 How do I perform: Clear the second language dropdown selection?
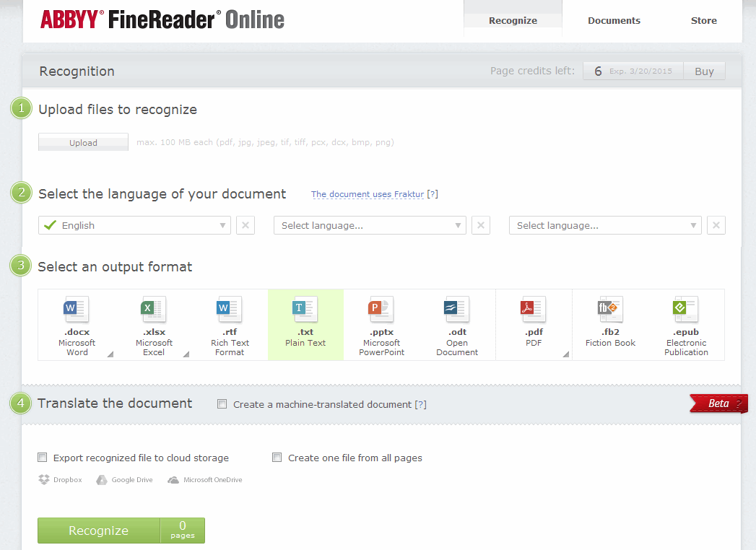coord(481,225)
